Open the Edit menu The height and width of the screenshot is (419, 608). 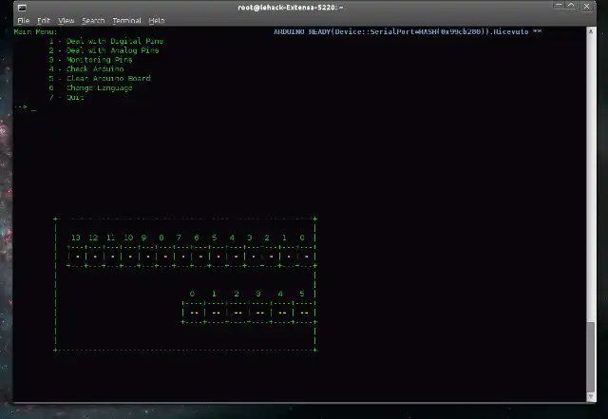[x=44, y=20]
